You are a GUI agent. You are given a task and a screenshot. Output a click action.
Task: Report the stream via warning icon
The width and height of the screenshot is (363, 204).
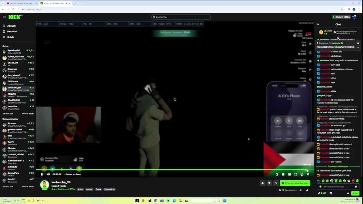307,190
